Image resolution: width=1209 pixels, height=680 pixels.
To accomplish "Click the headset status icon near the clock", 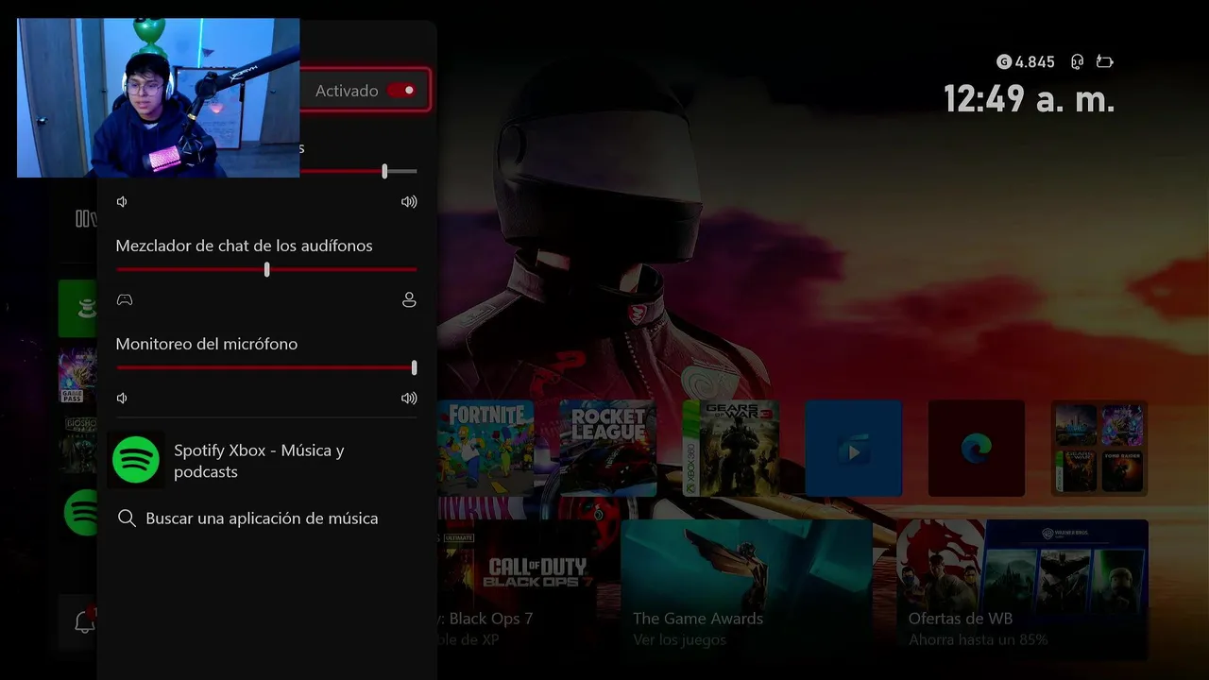I will coord(1077,61).
